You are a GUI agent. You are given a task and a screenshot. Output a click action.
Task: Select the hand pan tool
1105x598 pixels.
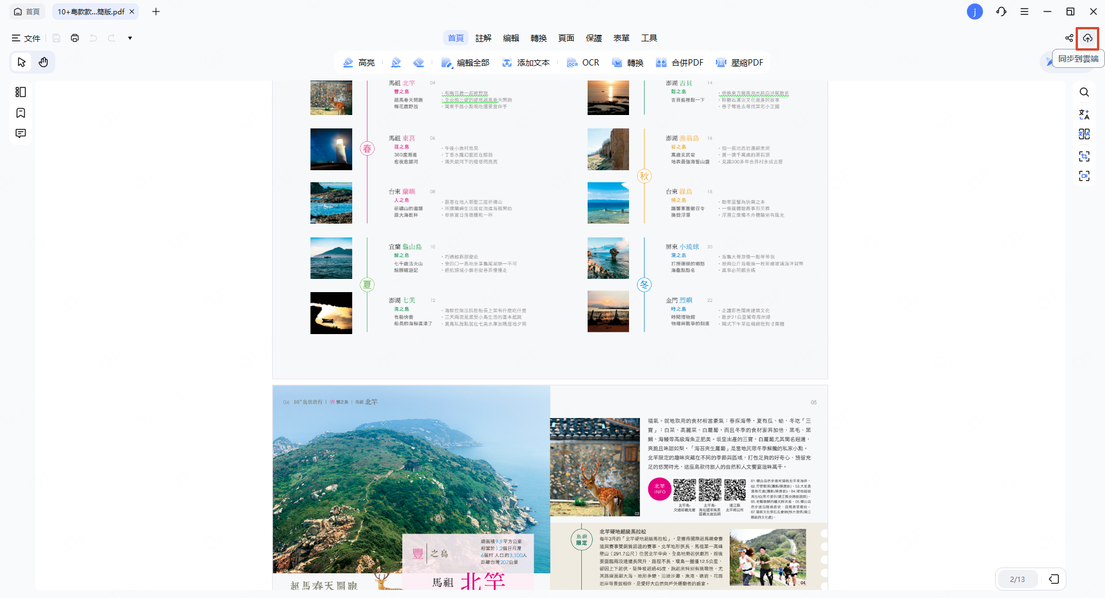(43, 62)
